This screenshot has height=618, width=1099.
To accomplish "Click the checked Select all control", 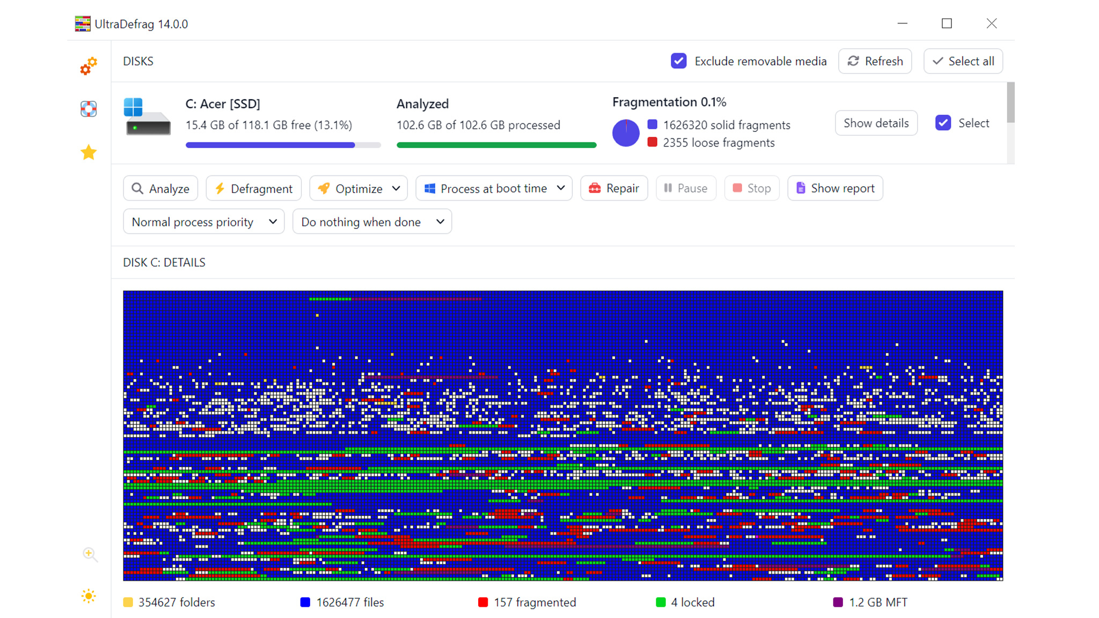I will (963, 61).
